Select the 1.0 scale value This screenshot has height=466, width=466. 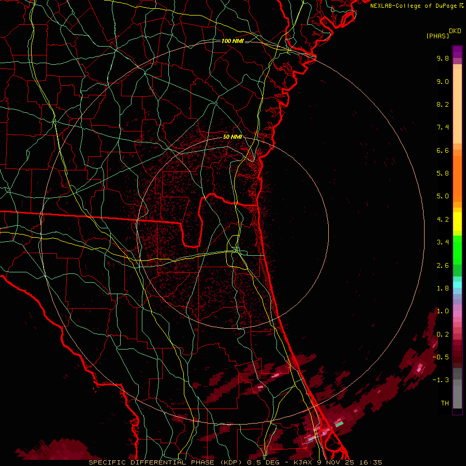[443, 311]
